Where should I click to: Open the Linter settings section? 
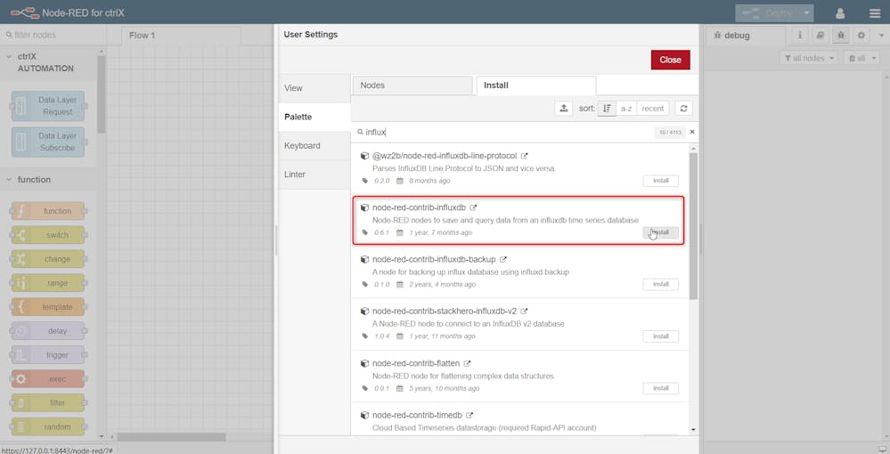[314, 174]
